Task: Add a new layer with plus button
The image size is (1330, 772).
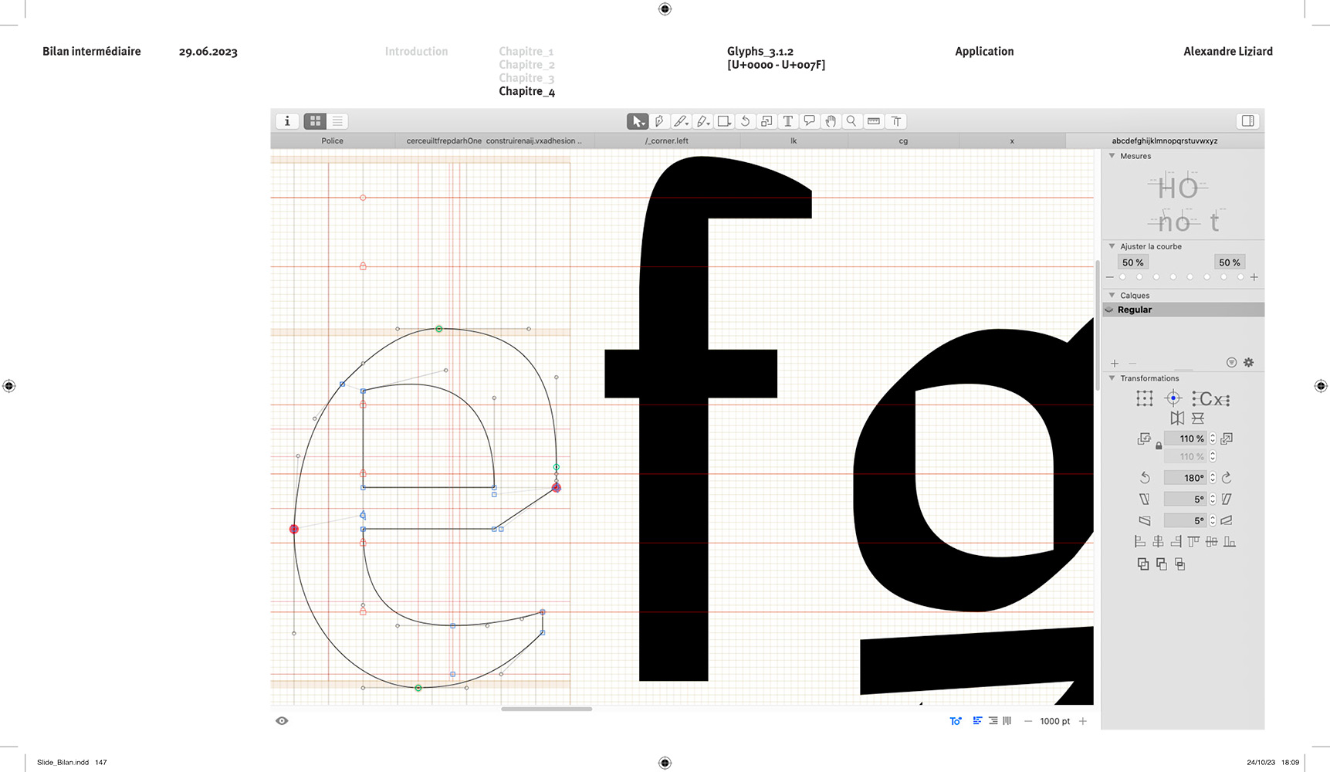Action: 1114,363
